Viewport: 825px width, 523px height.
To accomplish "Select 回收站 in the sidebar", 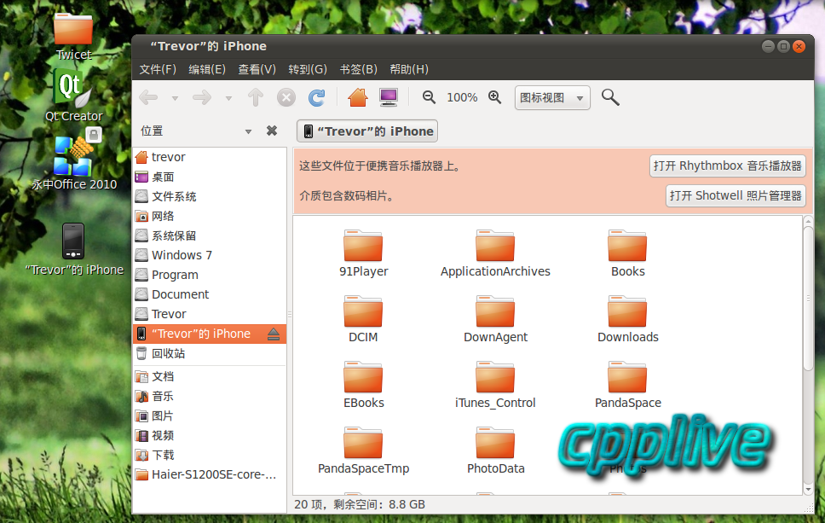I will 210,353.
